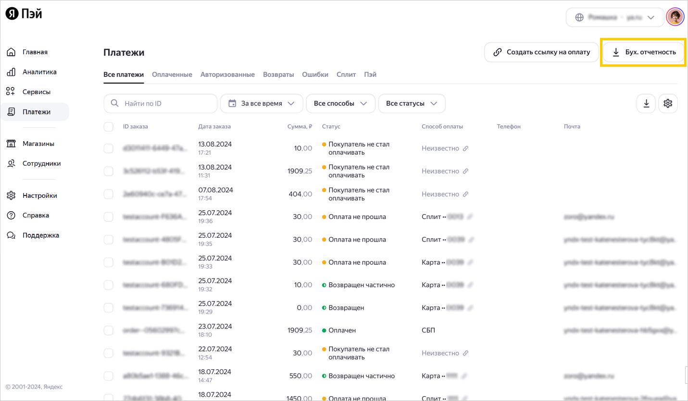
Task: Switch to the Возвраты tab
Action: [x=278, y=74]
